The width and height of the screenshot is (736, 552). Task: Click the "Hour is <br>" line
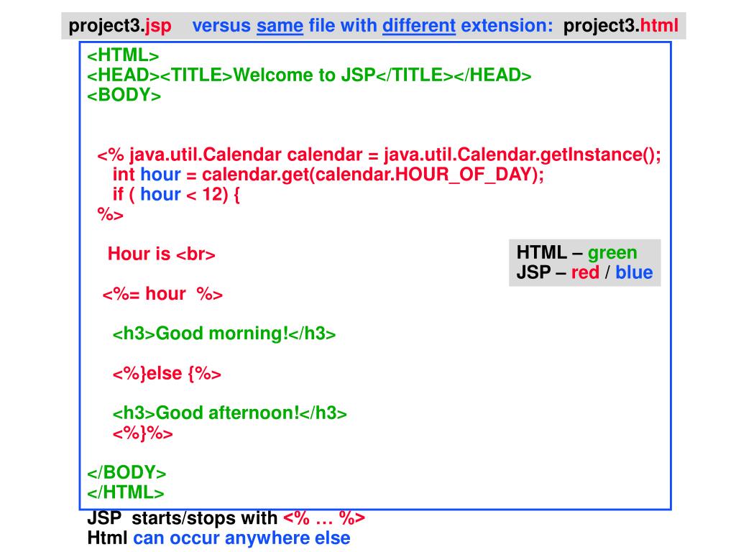point(162,254)
